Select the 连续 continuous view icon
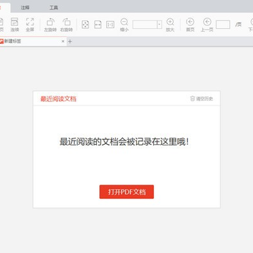The width and height of the screenshot is (253, 253). [x=15, y=25]
